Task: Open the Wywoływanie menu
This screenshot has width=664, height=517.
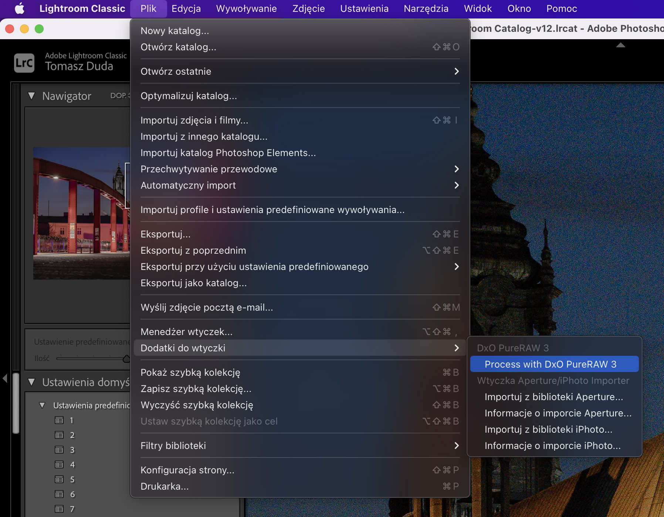Action: pyautogui.click(x=246, y=9)
